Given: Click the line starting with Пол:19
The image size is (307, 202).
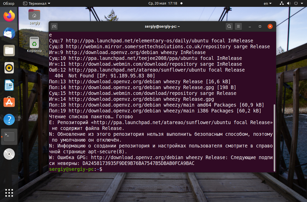Looking at the screenshot, I should [155, 111].
